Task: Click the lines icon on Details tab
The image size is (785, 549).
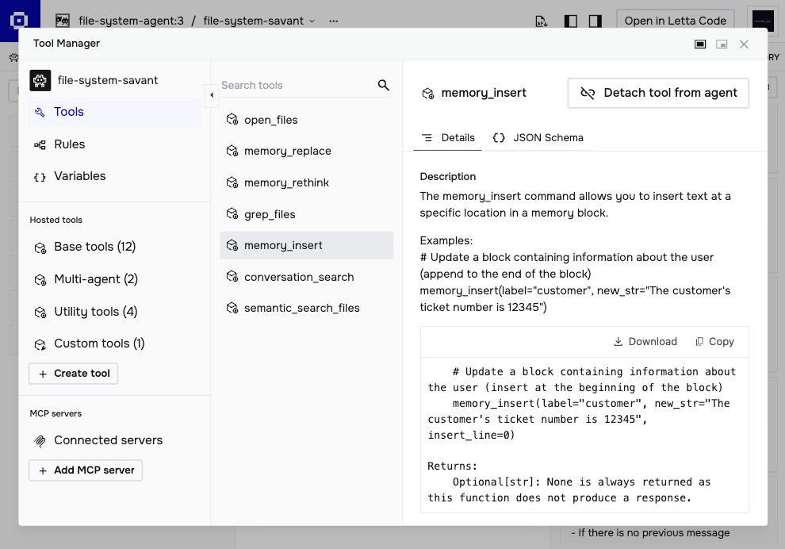Action: click(427, 138)
